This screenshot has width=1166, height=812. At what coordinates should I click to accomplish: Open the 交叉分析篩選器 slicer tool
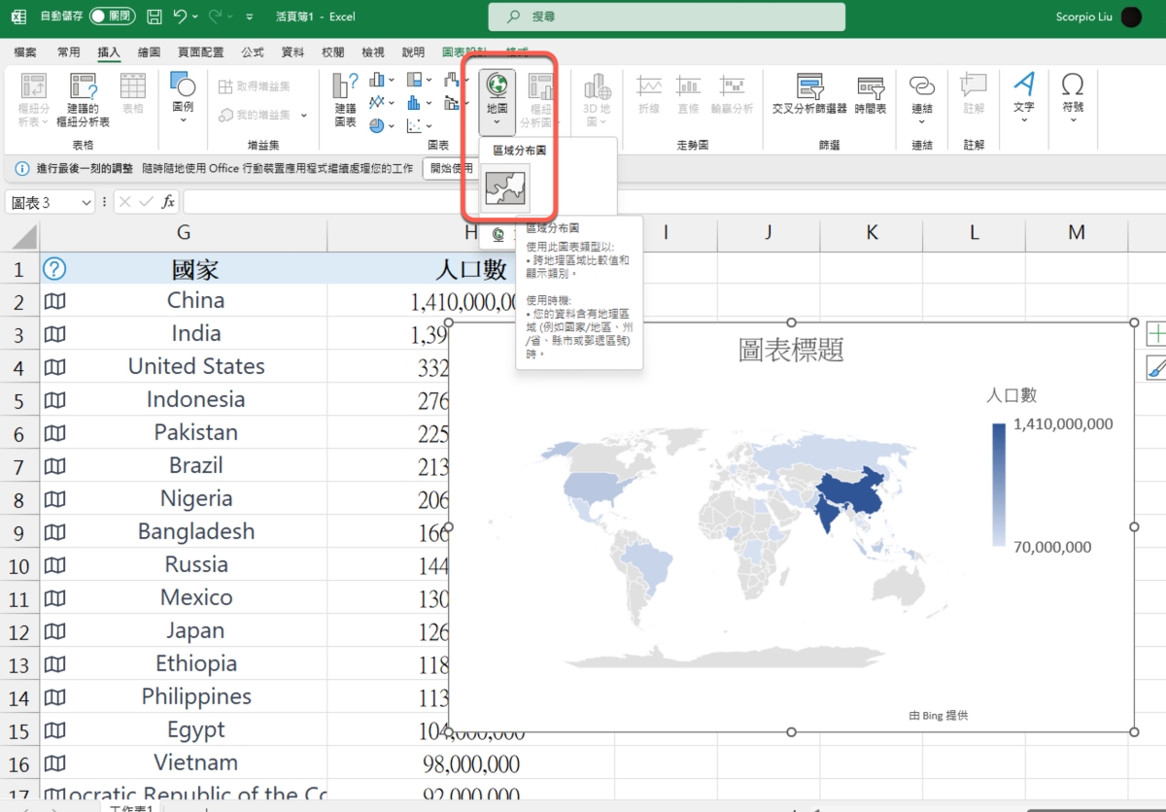(808, 94)
